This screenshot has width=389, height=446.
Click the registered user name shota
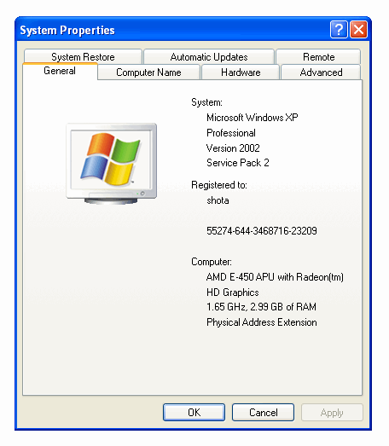coord(218,200)
